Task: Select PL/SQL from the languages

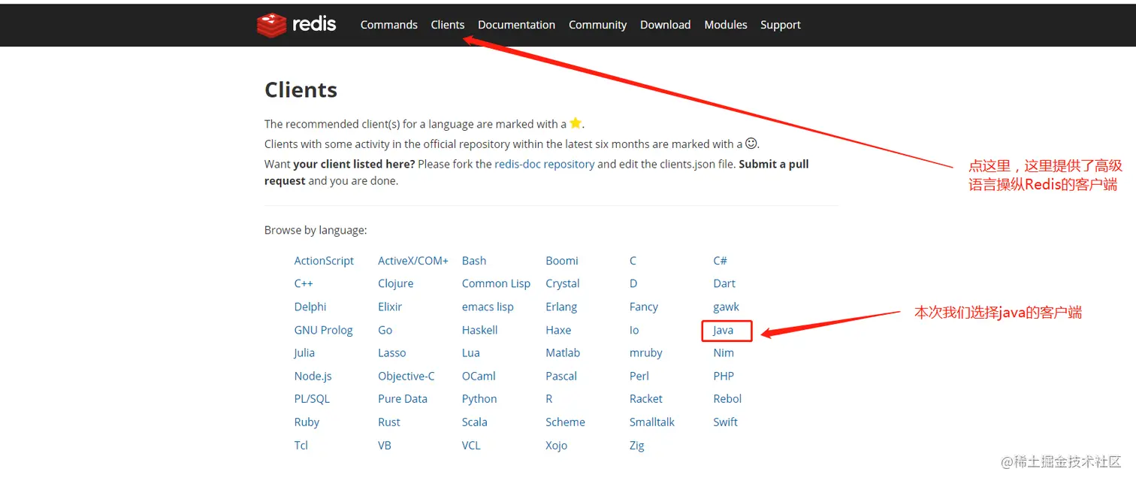Action: pos(312,398)
